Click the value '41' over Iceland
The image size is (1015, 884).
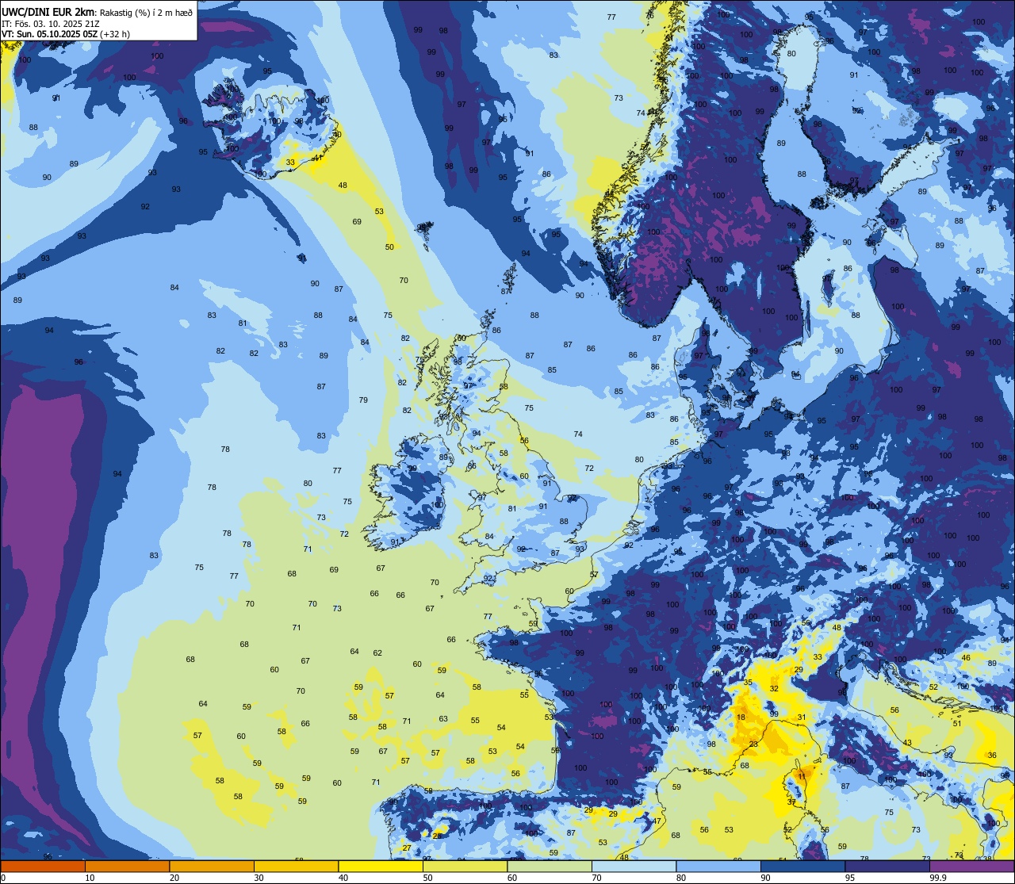(x=318, y=159)
